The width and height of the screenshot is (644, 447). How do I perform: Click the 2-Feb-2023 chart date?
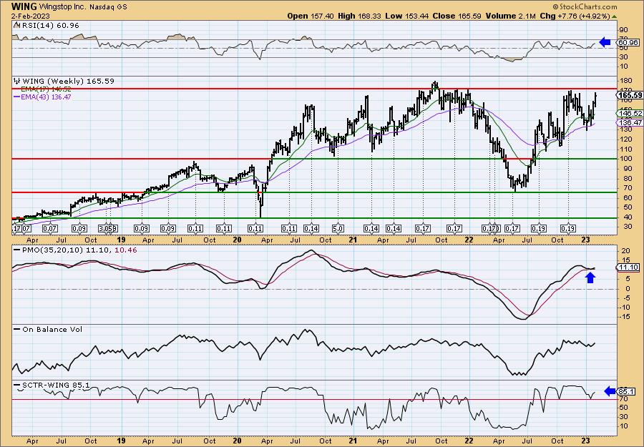pyautogui.click(x=31, y=16)
